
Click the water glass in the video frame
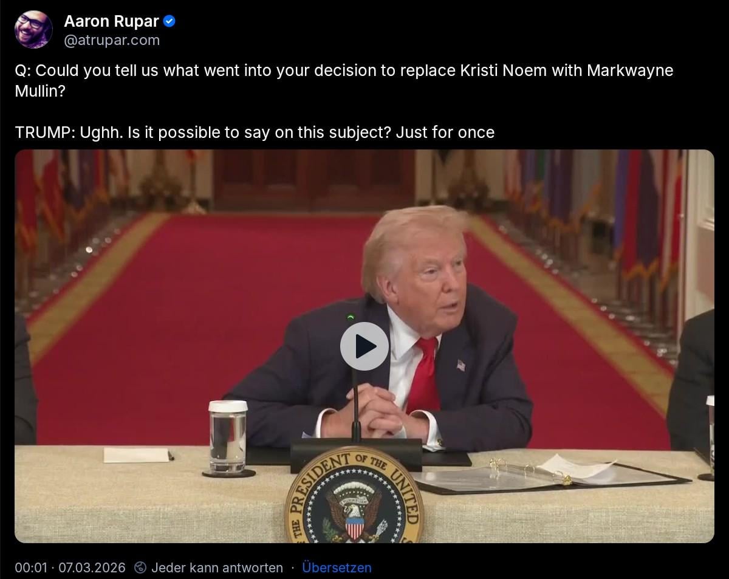(x=228, y=436)
